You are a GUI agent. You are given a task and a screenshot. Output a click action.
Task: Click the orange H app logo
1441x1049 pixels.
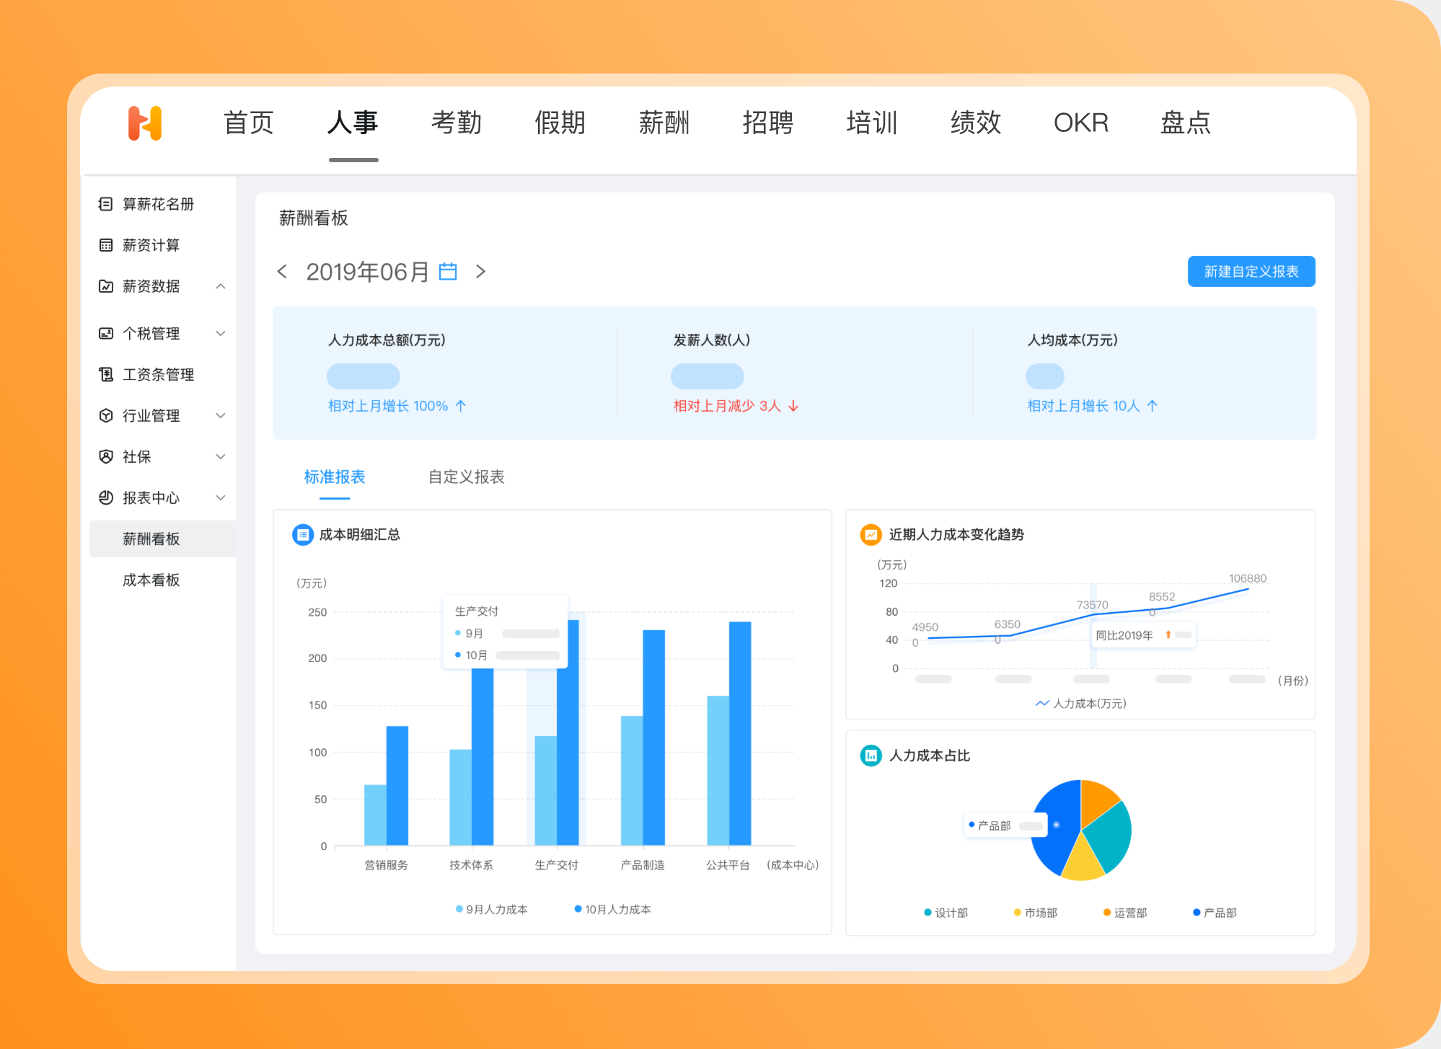(145, 123)
